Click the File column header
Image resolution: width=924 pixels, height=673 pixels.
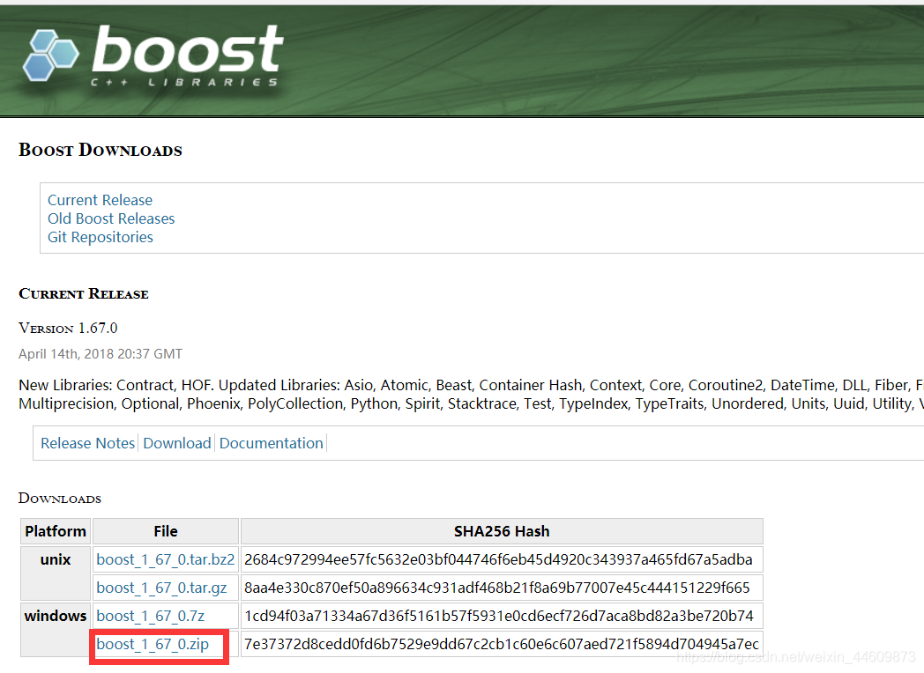click(x=166, y=531)
